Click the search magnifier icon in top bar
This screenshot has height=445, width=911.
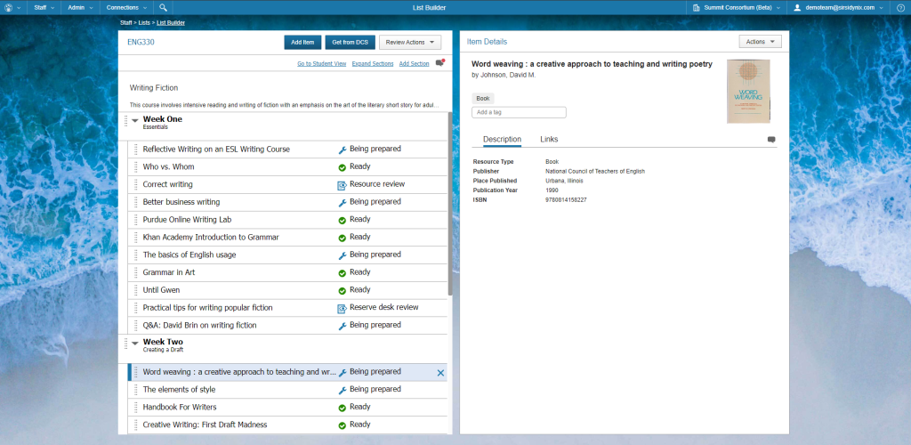[163, 7]
